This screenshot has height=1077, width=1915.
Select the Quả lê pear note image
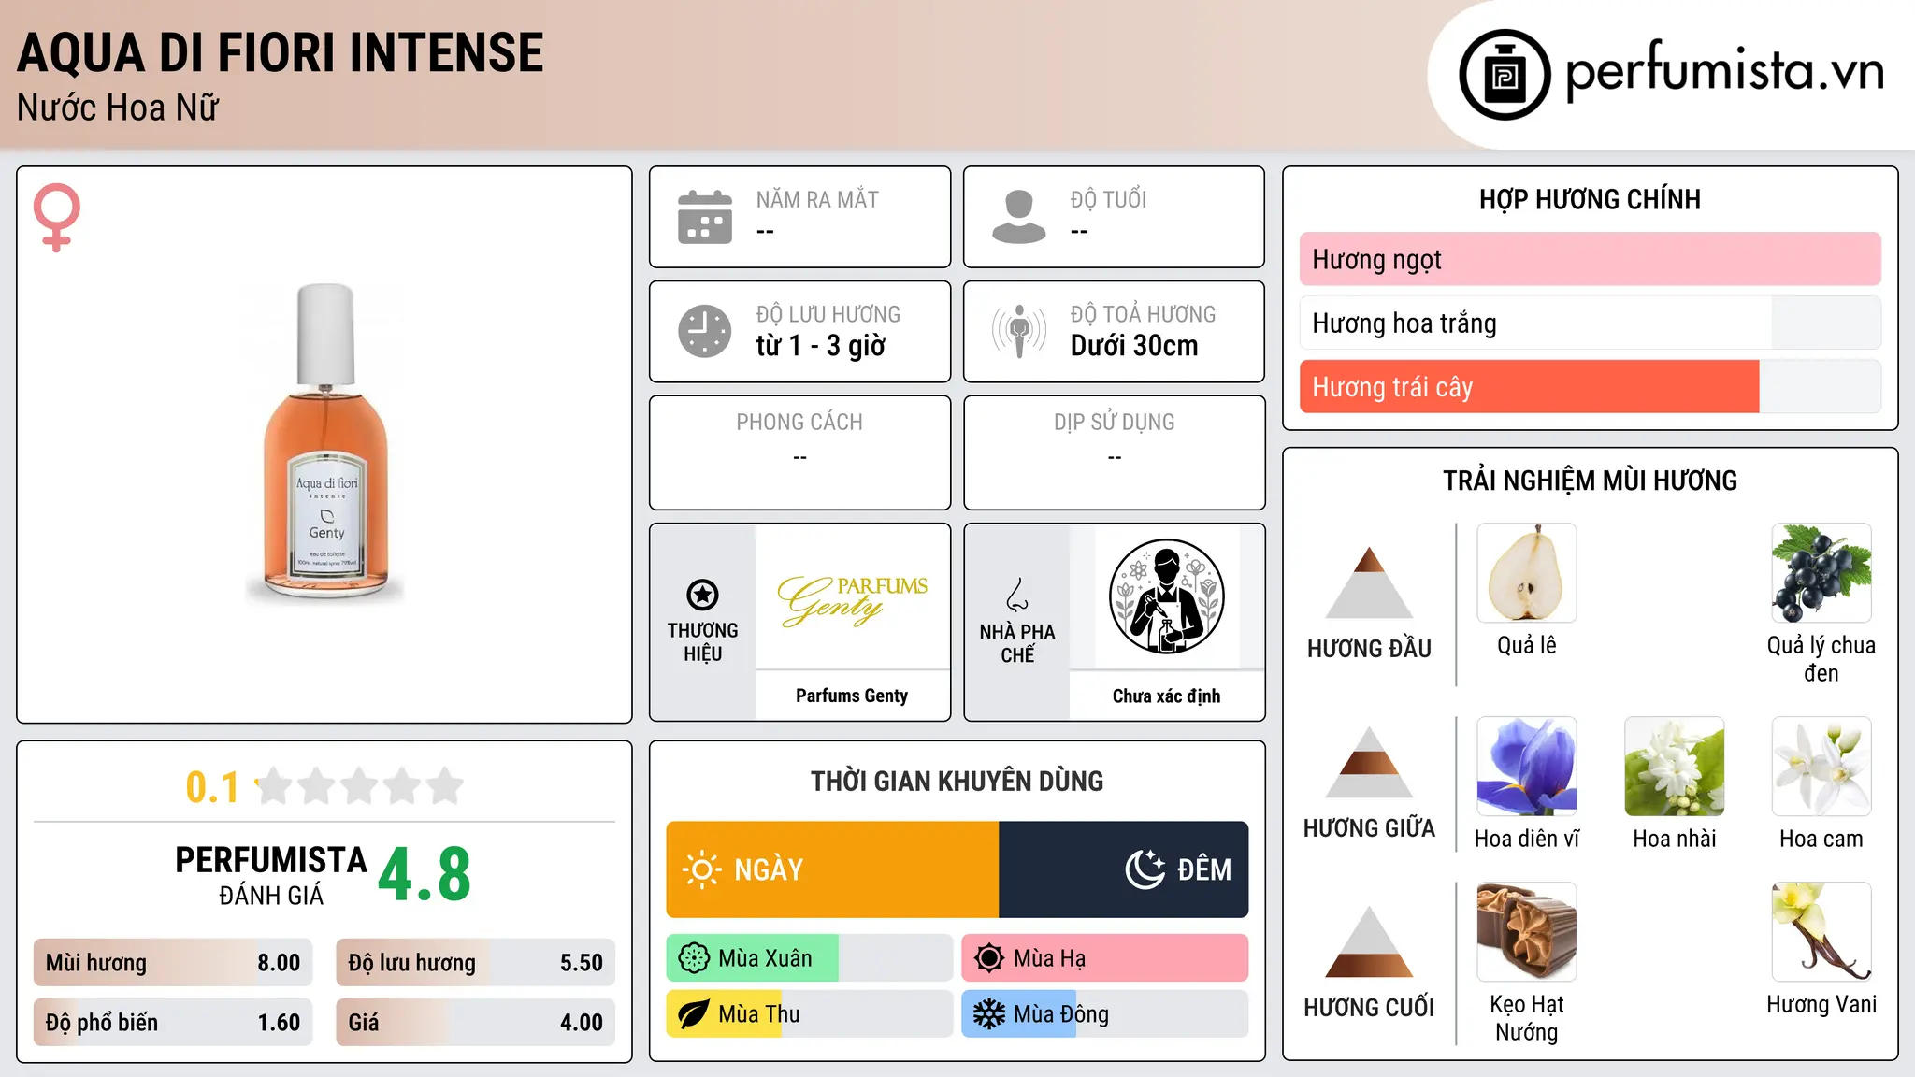click(1527, 573)
